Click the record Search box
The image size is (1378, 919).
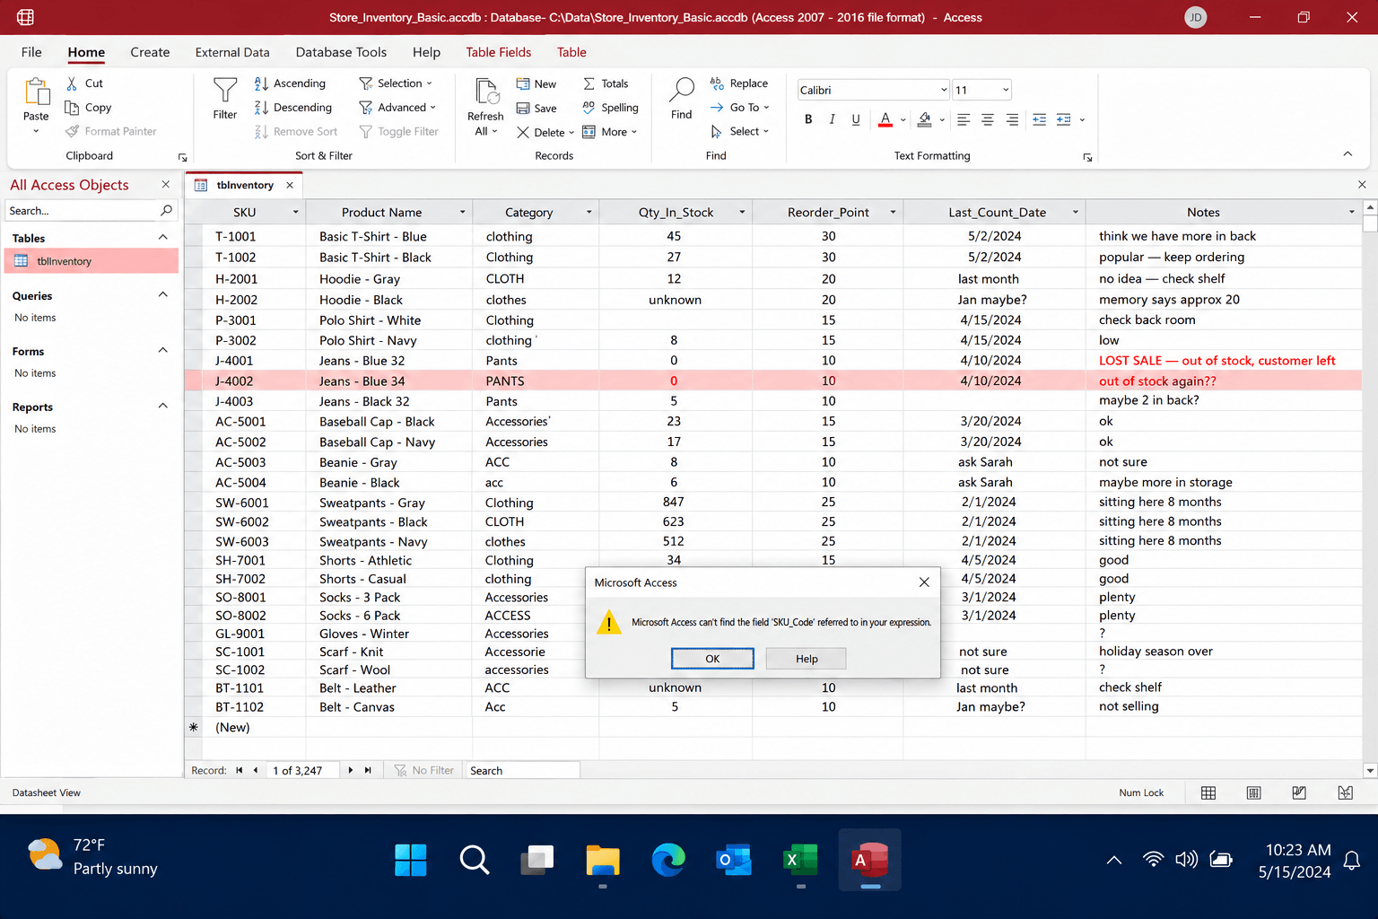pyautogui.click(x=522, y=770)
